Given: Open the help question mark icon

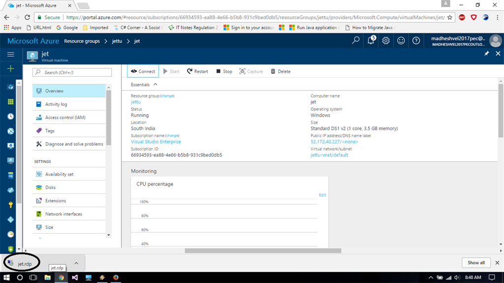Looking at the screenshot, I should tap(416, 40).
